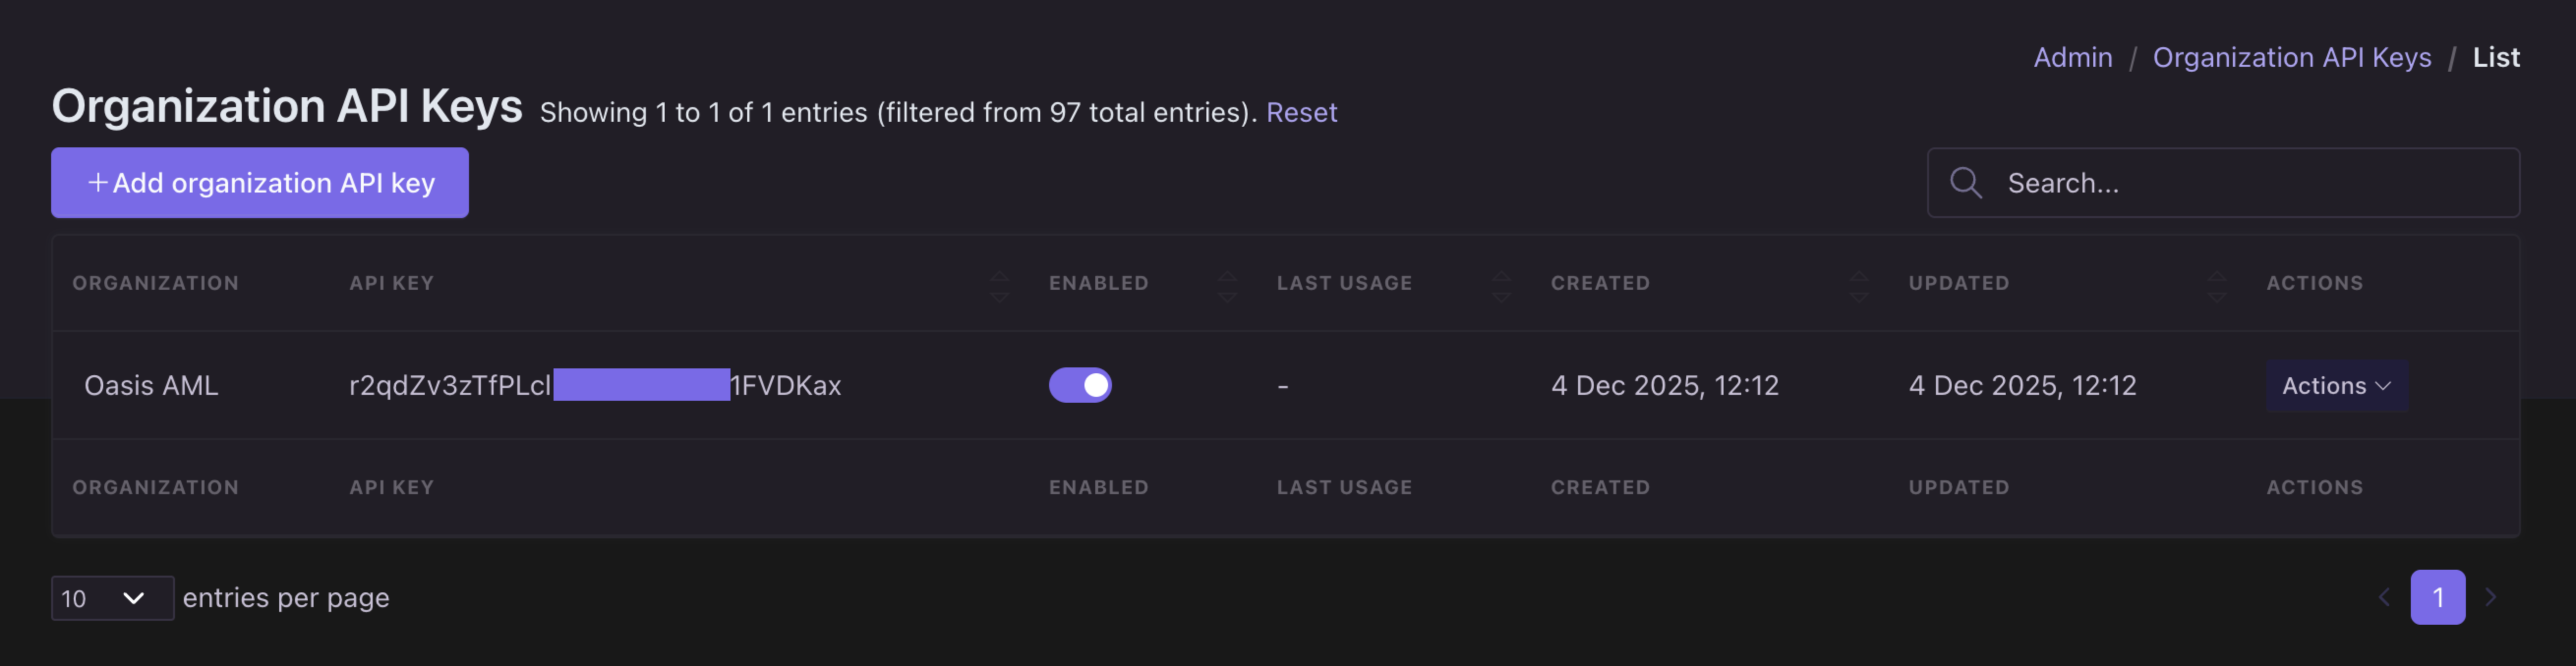Click the masked API key value
Screen dimensions: 2576x666
(595, 386)
